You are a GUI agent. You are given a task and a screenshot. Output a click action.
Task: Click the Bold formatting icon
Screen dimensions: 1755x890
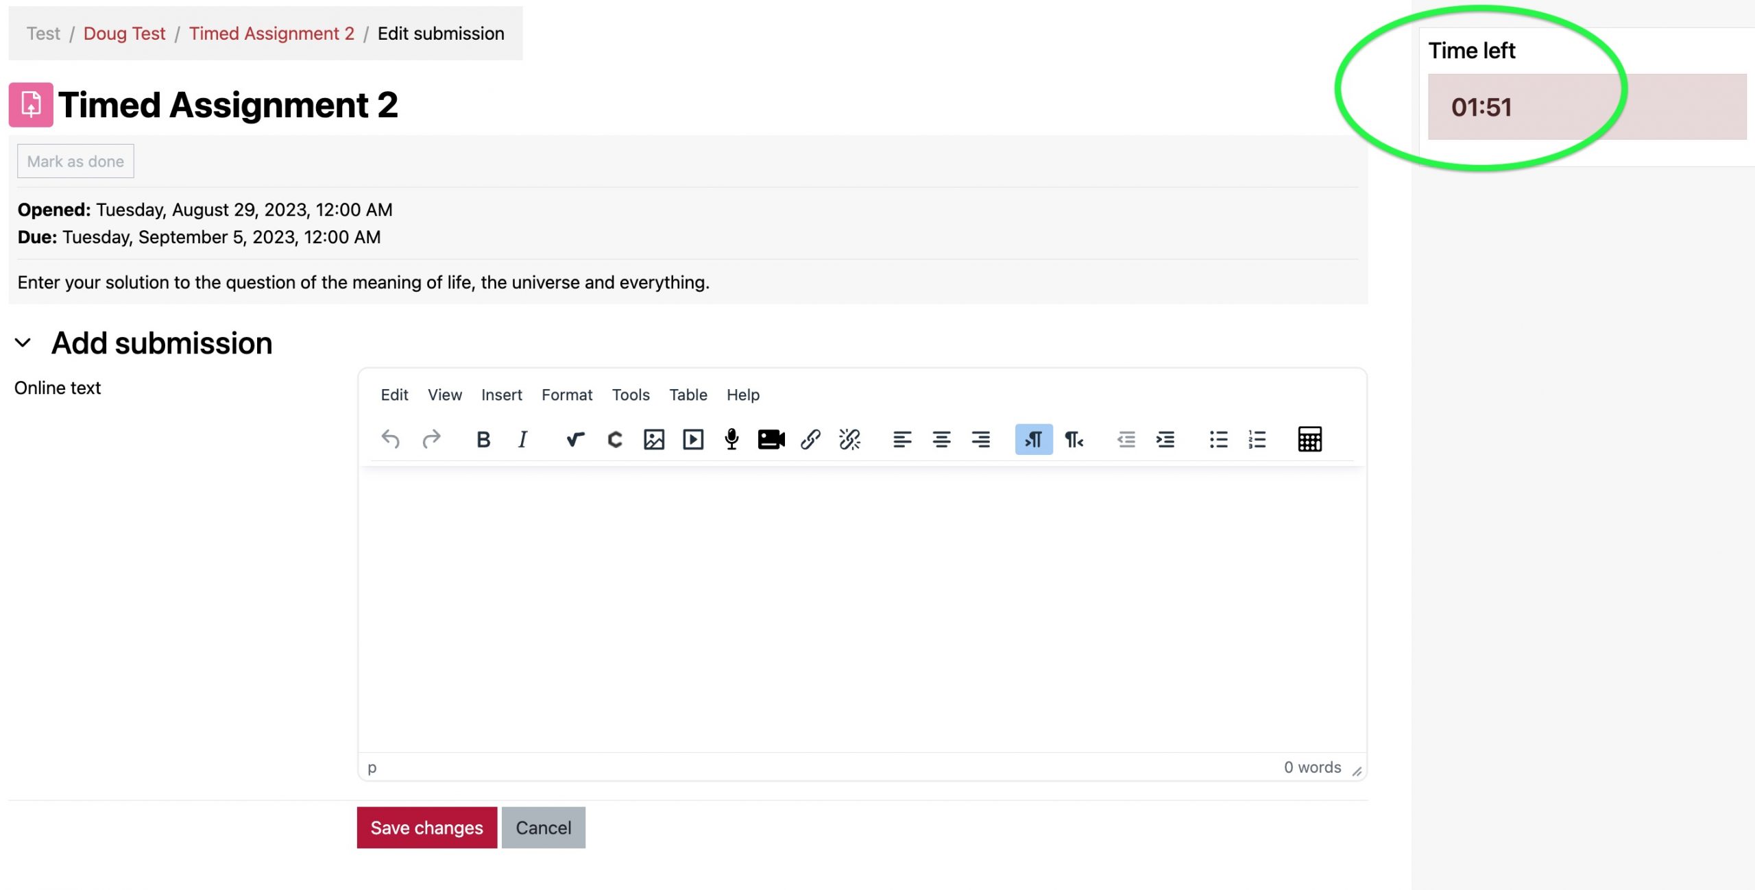tap(481, 439)
